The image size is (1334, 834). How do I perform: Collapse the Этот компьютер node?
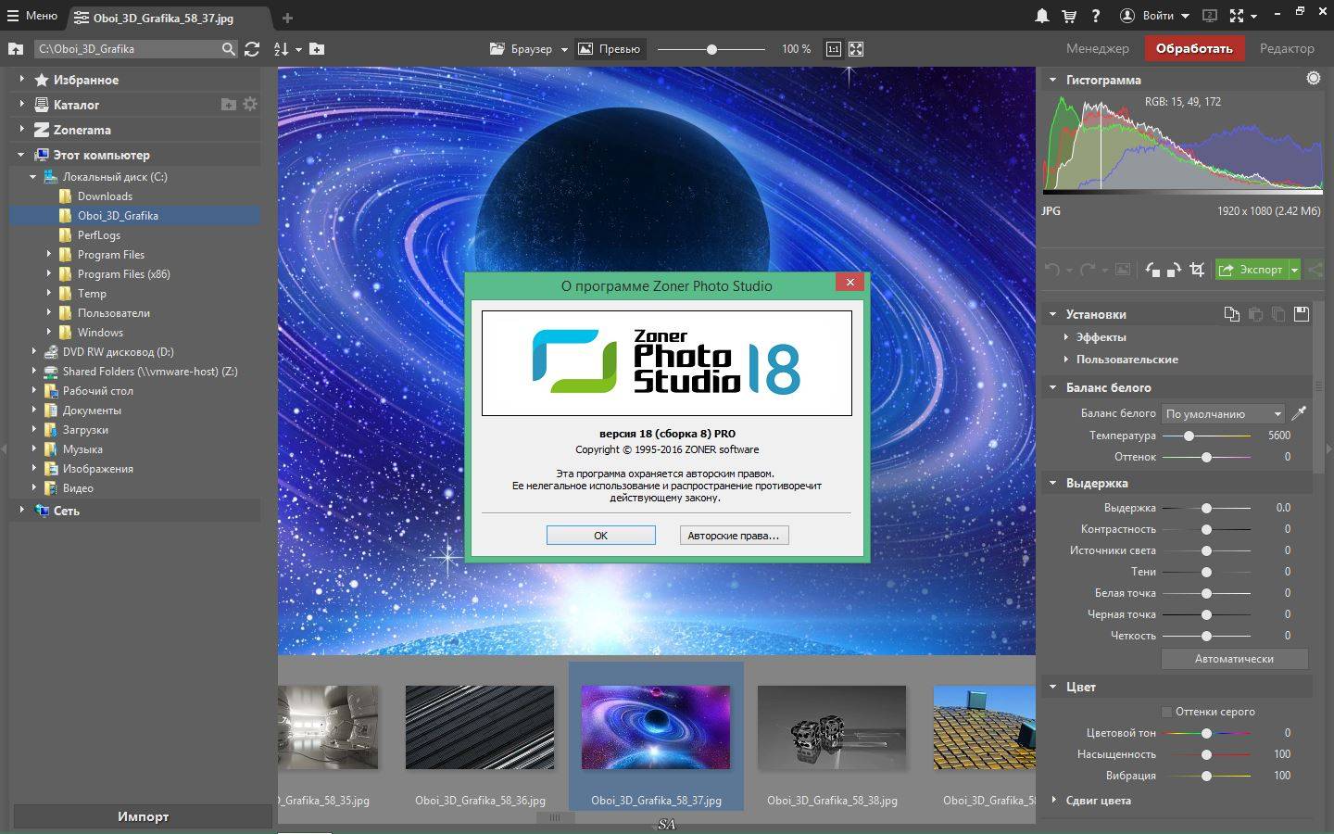click(21, 155)
